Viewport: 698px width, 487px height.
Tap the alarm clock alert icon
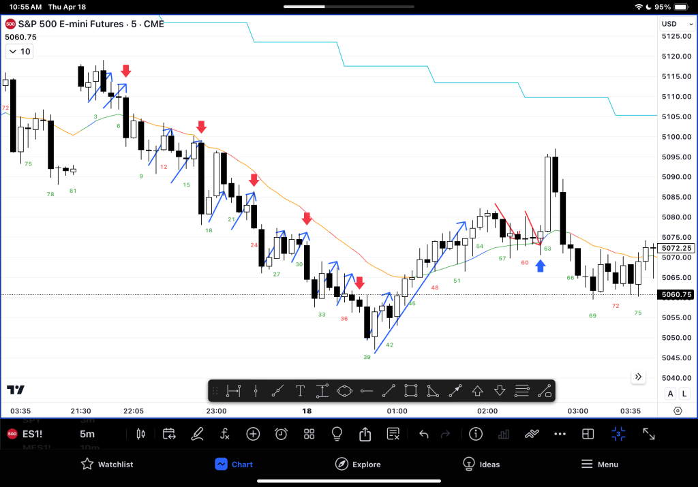click(281, 434)
